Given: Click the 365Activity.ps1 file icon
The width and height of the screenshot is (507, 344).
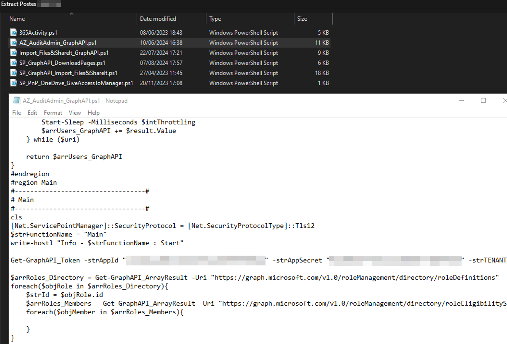Looking at the screenshot, I should click(14, 33).
